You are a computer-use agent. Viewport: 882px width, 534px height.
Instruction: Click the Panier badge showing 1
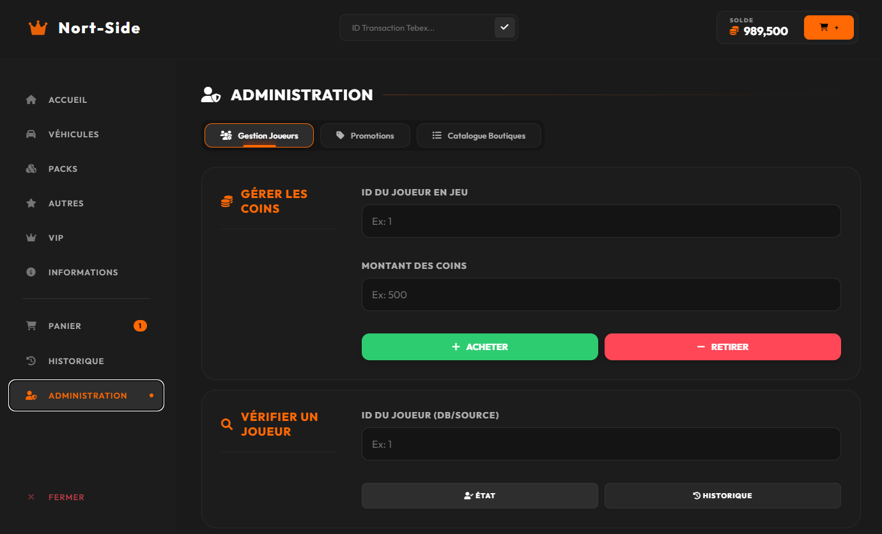pos(140,326)
